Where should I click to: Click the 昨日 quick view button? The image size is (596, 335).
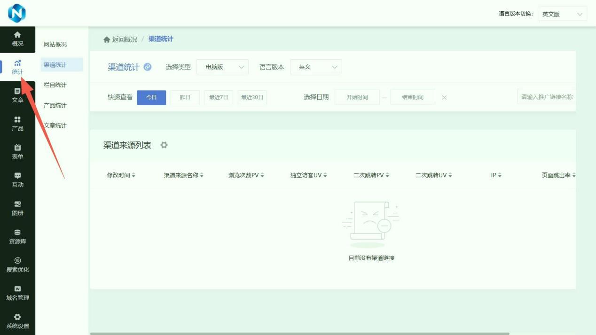(x=185, y=97)
